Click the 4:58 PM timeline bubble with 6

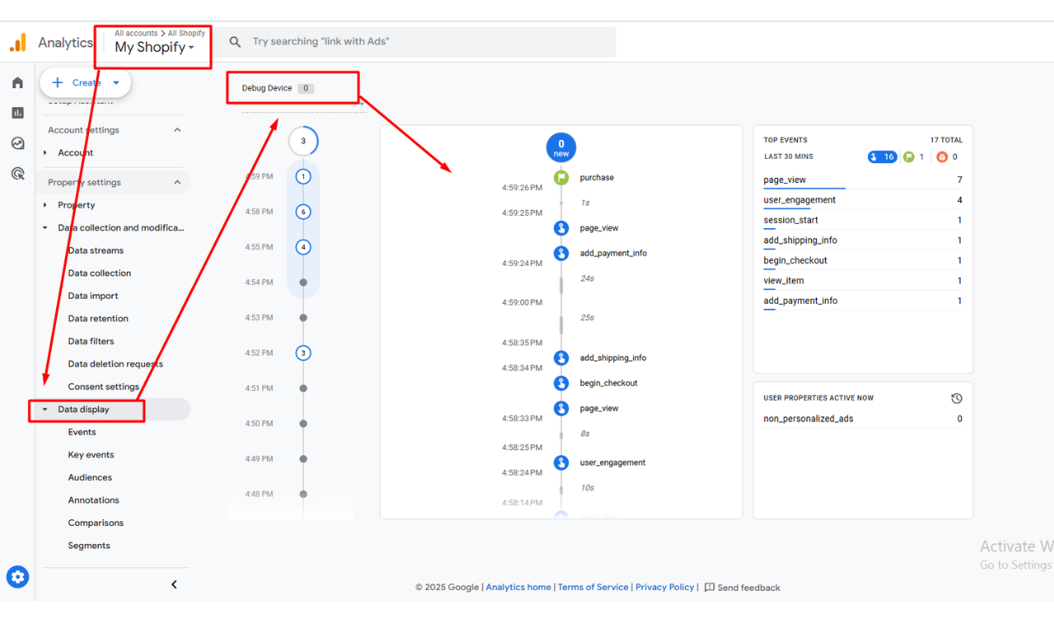point(303,212)
